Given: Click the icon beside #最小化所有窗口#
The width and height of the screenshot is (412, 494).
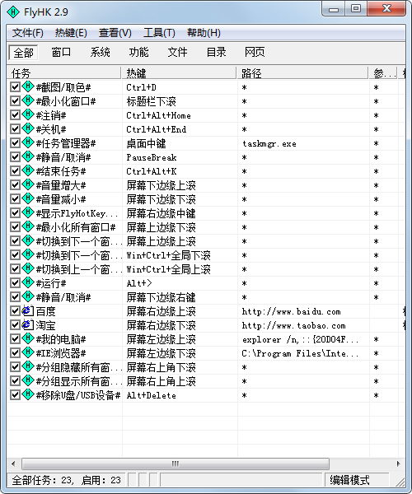Looking at the screenshot, I should click(x=28, y=226).
